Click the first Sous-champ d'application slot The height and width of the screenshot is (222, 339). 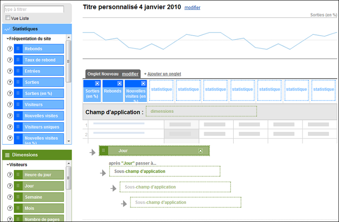point(164,171)
